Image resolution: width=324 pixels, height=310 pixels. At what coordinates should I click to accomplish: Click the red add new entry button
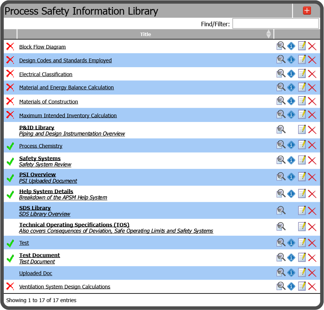[x=307, y=11]
